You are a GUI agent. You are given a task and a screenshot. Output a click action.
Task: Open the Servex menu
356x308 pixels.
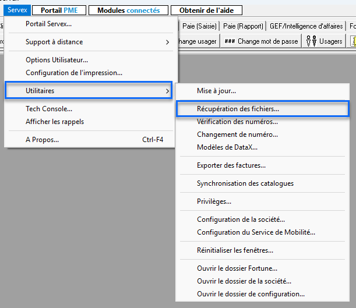(x=17, y=10)
